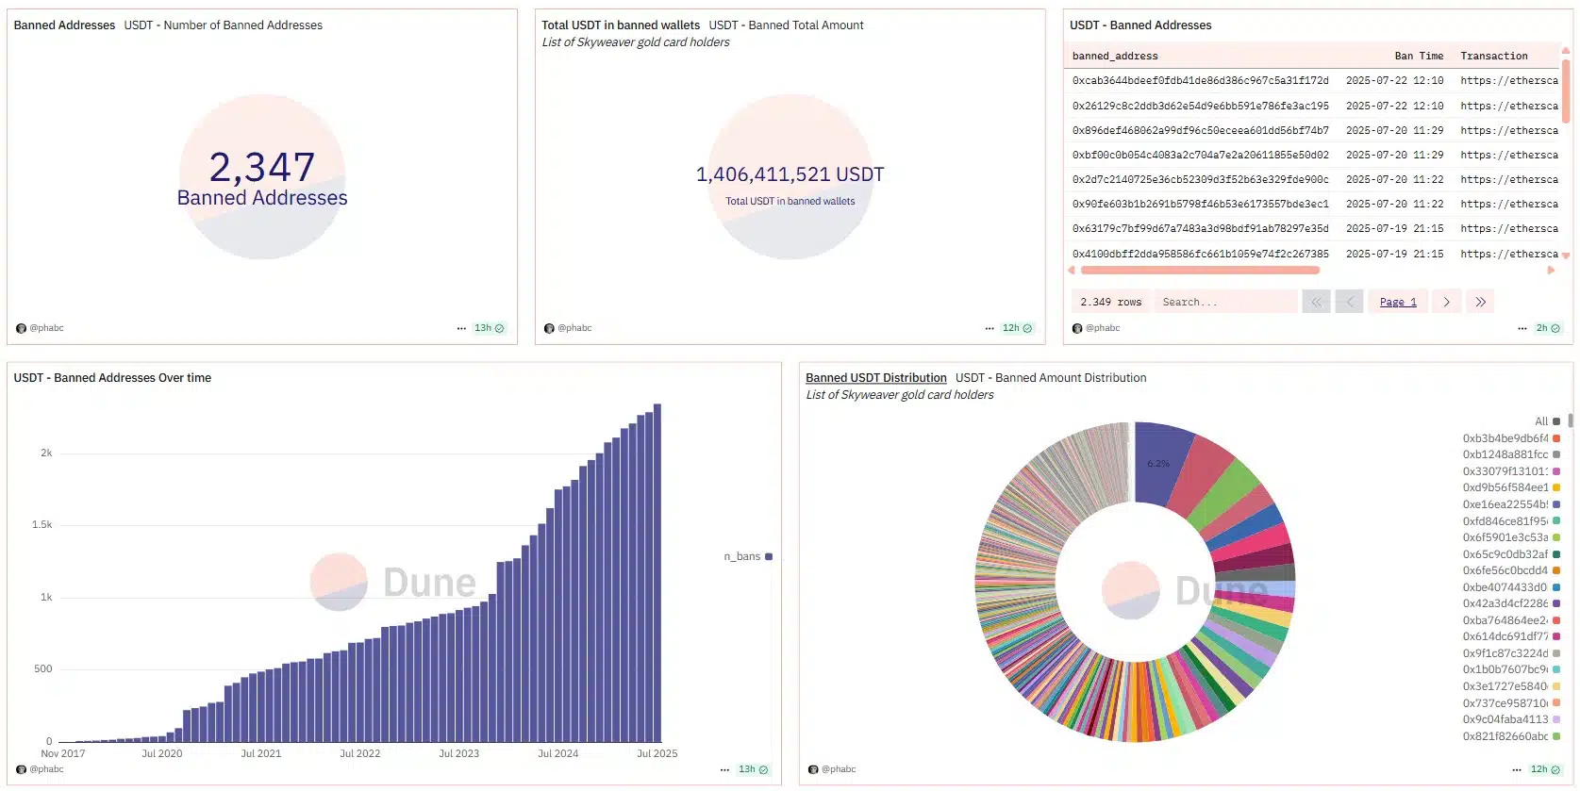
Task: Open options menu on Total USDT panel
Action: 990,329
